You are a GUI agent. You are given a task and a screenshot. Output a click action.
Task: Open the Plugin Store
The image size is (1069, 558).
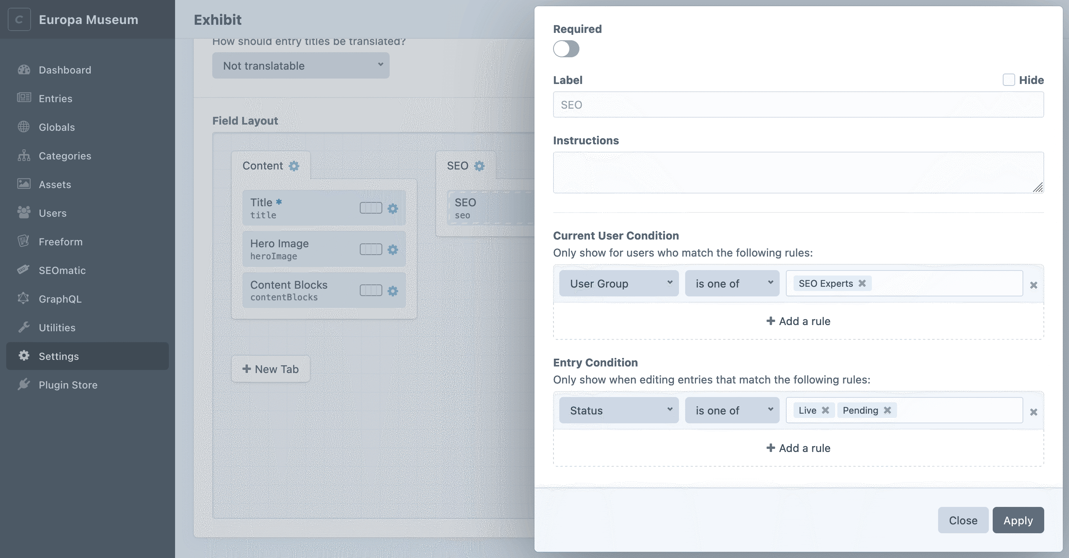point(87,384)
